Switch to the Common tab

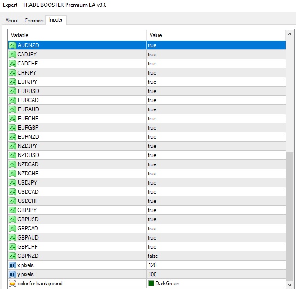(34, 21)
